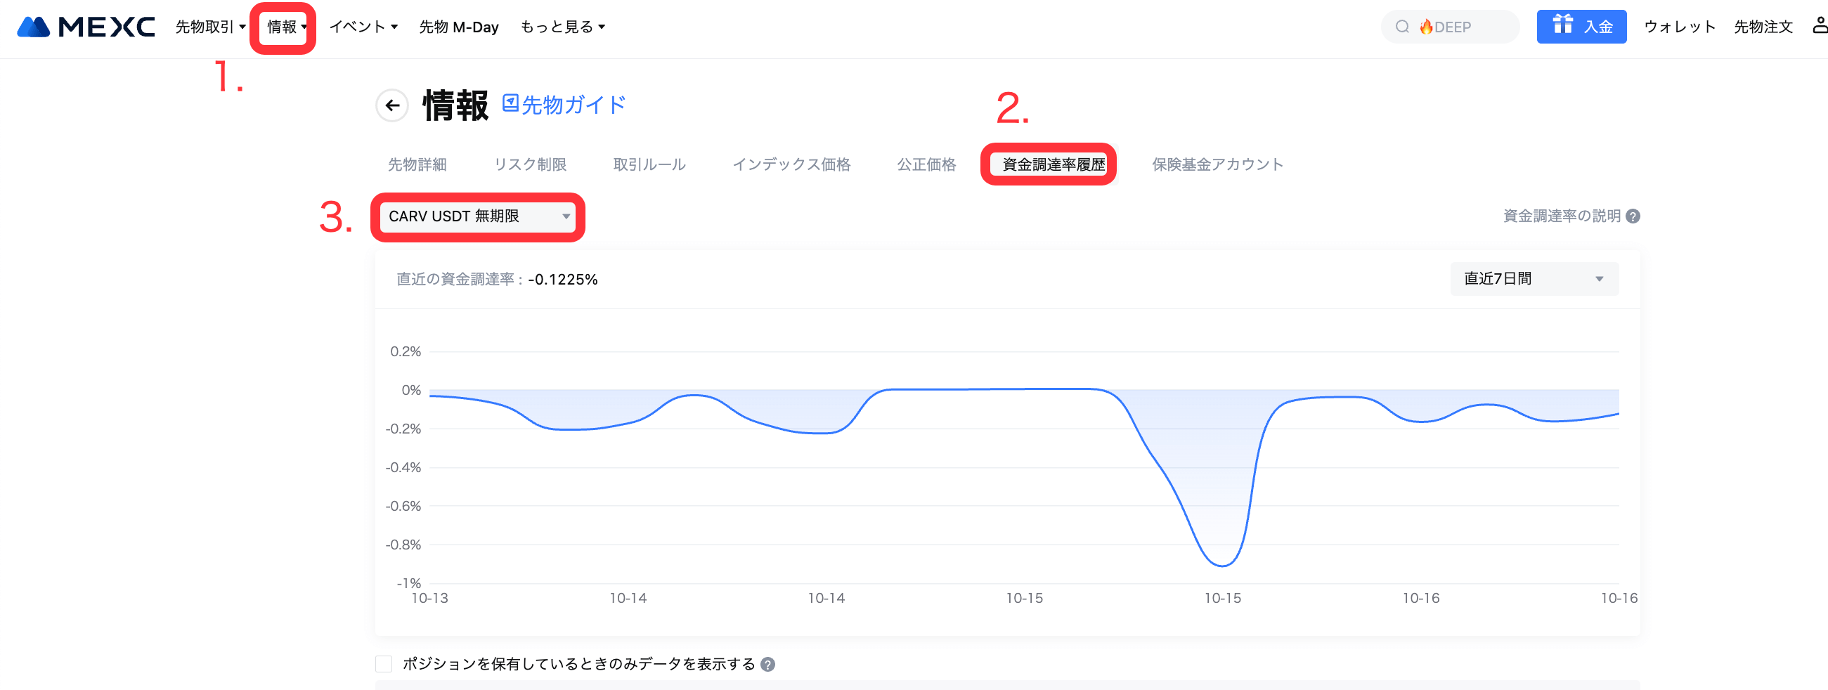Open the イベント menu
The image size is (1828, 690).
363,27
